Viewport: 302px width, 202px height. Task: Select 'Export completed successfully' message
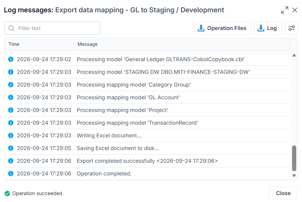[147, 161]
